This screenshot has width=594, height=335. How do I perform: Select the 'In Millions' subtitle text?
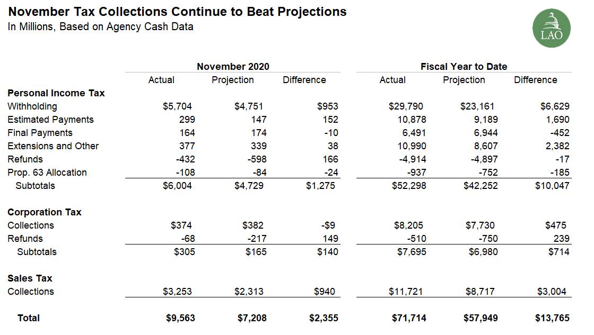coord(100,27)
